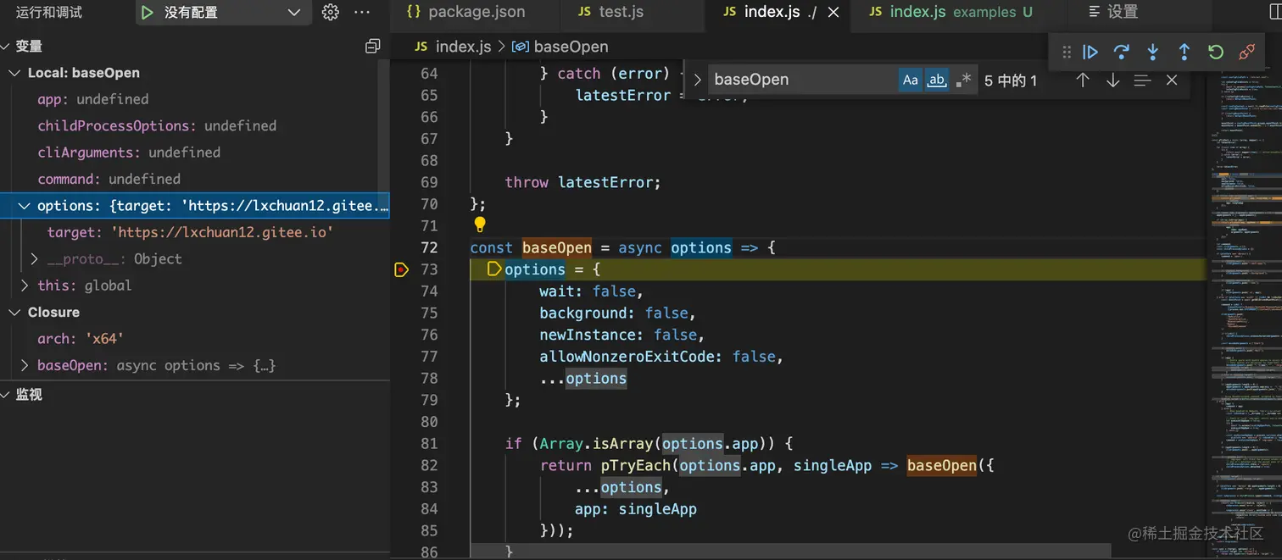Image resolution: width=1282 pixels, height=560 pixels.
Task: Click Step Into in debug toolbar
Action: [x=1152, y=53]
